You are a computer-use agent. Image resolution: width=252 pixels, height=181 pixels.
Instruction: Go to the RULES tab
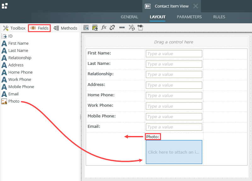[219, 17]
